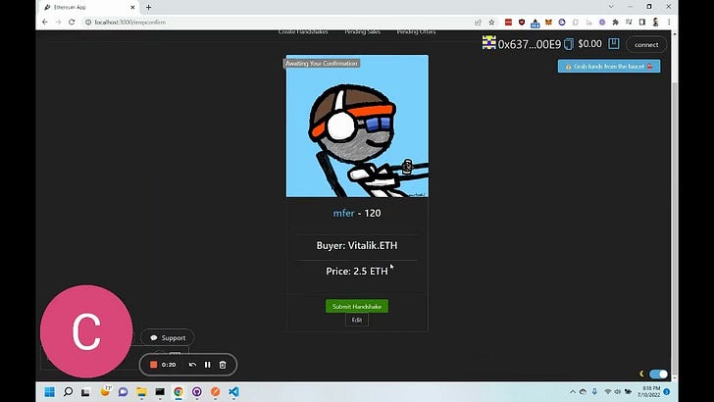Open Chrome three-dot menu
Viewport: 714px width, 402px height.
669,22
